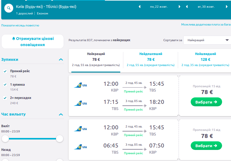This screenshot has height=161, width=231.
Task: Uncheck the Прямий рейс filter
Action: click(5, 71)
